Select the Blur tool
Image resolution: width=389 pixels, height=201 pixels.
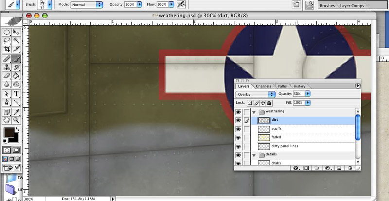coord(7,84)
